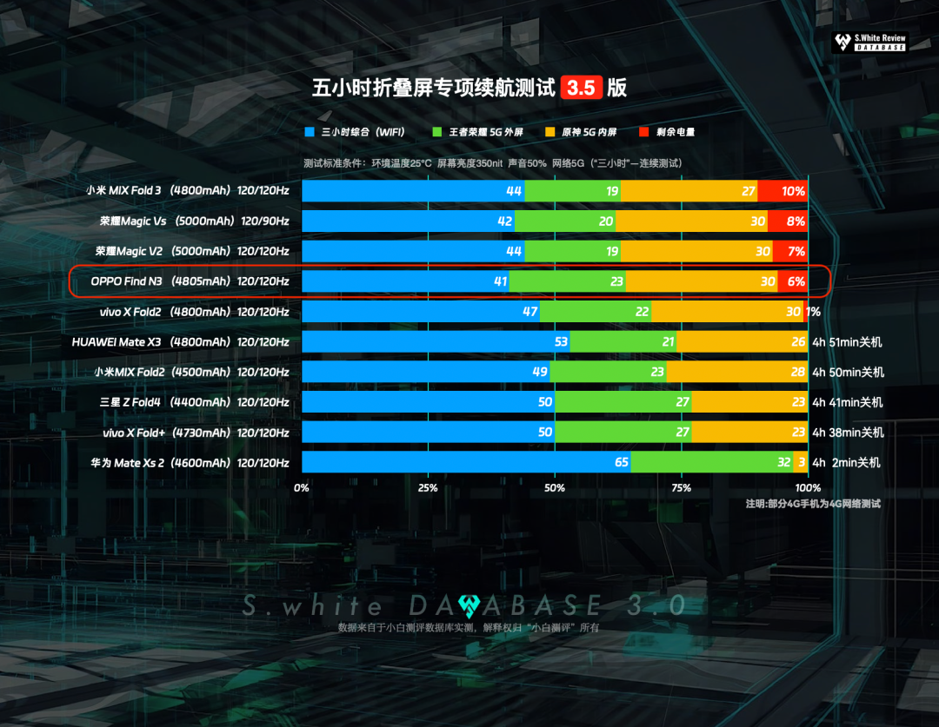Click the green 23 segment of OPPO Find N3

567,281
